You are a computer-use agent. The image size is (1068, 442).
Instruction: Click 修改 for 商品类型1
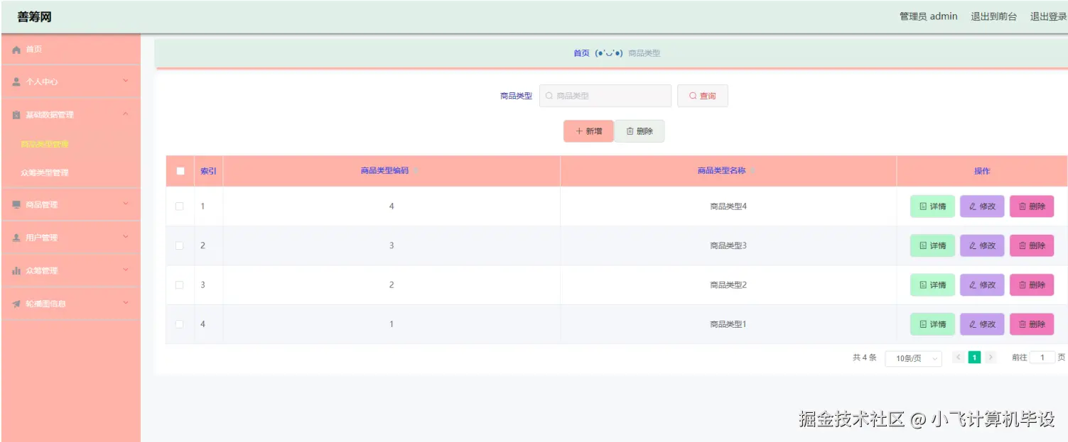click(982, 324)
